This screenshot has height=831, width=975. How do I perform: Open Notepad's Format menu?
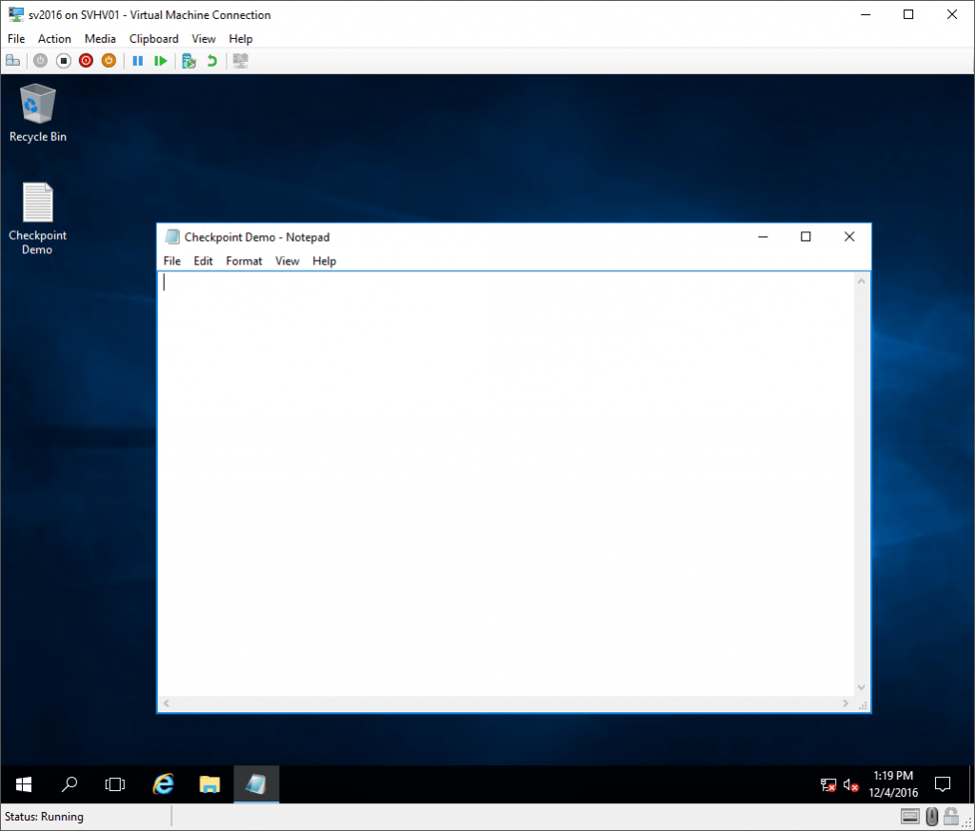[x=244, y=261]
